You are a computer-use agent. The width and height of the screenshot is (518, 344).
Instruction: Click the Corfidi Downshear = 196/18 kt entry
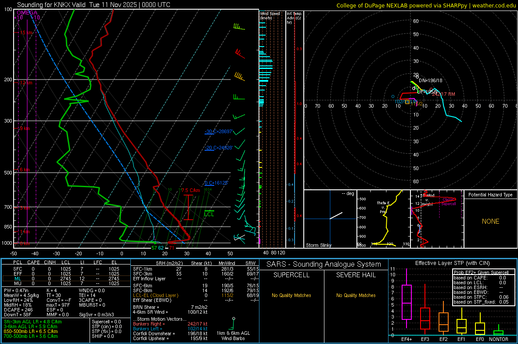(x=170, y=334)
